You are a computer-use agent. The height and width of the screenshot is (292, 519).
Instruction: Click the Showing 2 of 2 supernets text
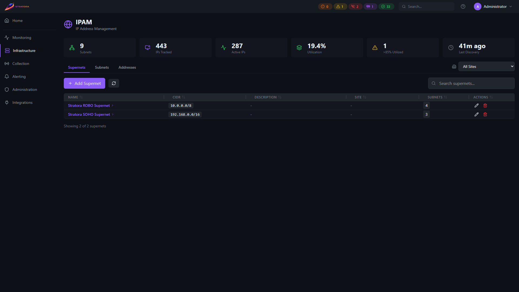pos(85,126)
